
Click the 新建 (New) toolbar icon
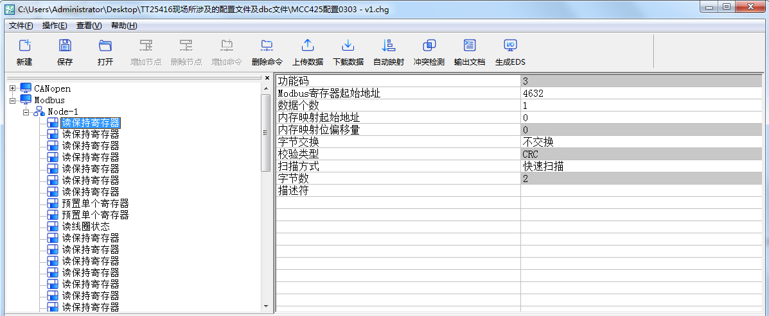24,46
